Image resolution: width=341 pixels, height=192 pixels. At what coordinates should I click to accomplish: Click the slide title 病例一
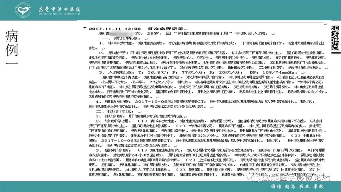[12, 47]
